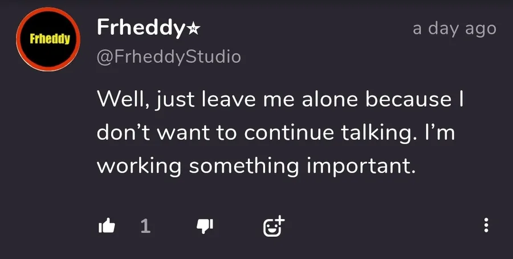
Task: Click the yellow Frheddy logo in the avatar
Action: (50, 39)
